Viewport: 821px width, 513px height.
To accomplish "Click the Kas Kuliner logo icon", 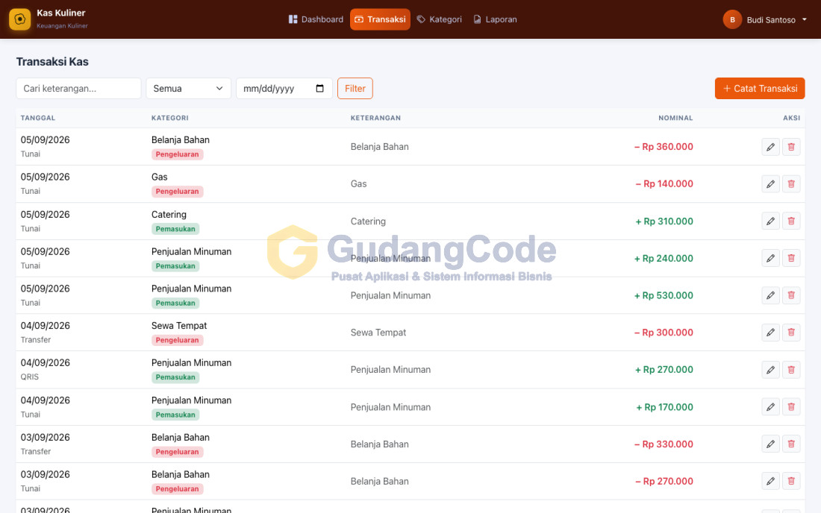I will coord(20,19).
